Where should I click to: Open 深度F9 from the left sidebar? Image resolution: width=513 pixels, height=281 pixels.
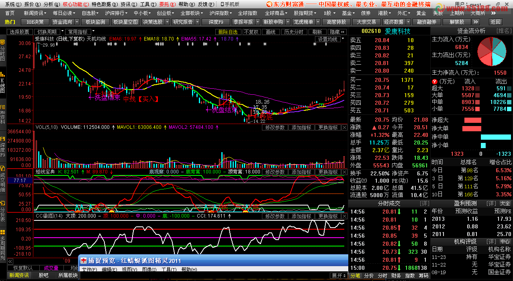pyautogui.click(x=2, y=148)
